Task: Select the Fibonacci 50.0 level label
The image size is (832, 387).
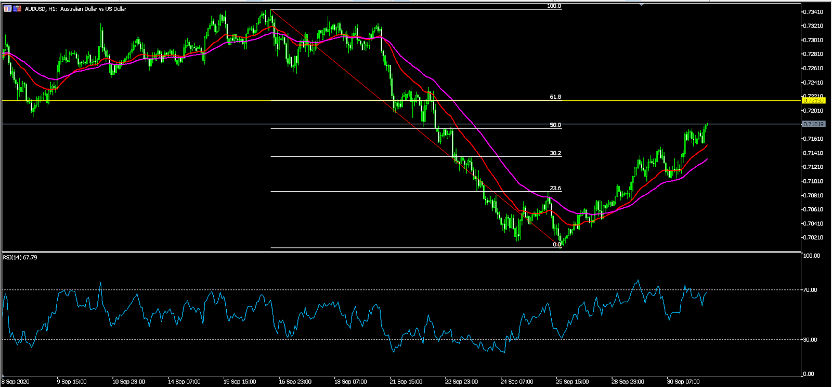Action: tap(555, 125)
